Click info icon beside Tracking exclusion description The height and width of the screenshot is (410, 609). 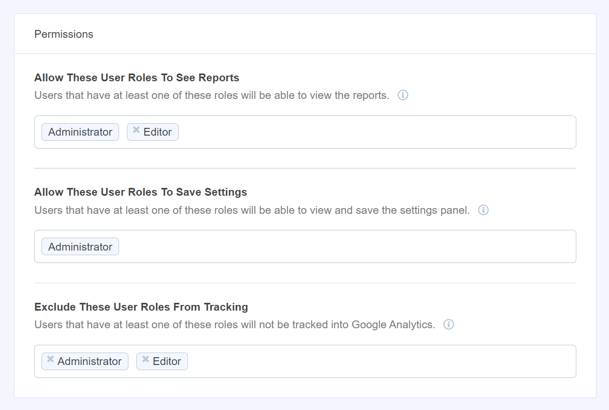point(448,324)
